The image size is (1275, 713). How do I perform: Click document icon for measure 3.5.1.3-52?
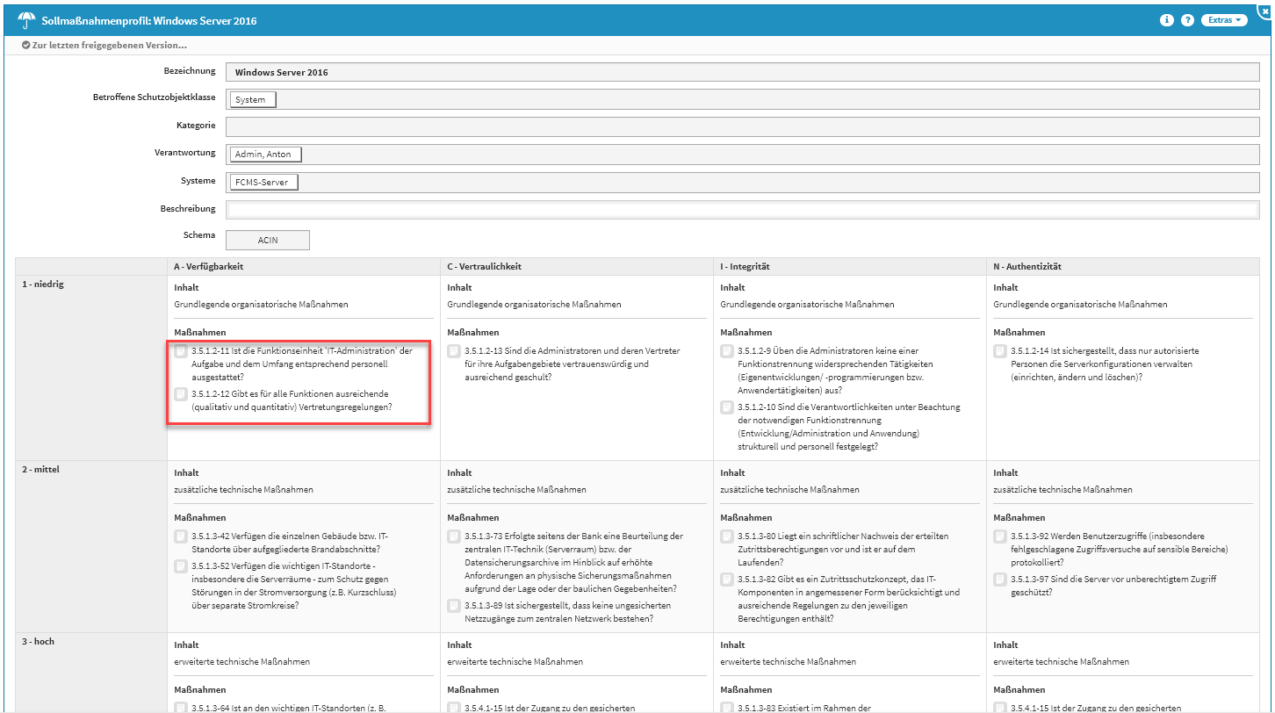(x=180, y=565)
